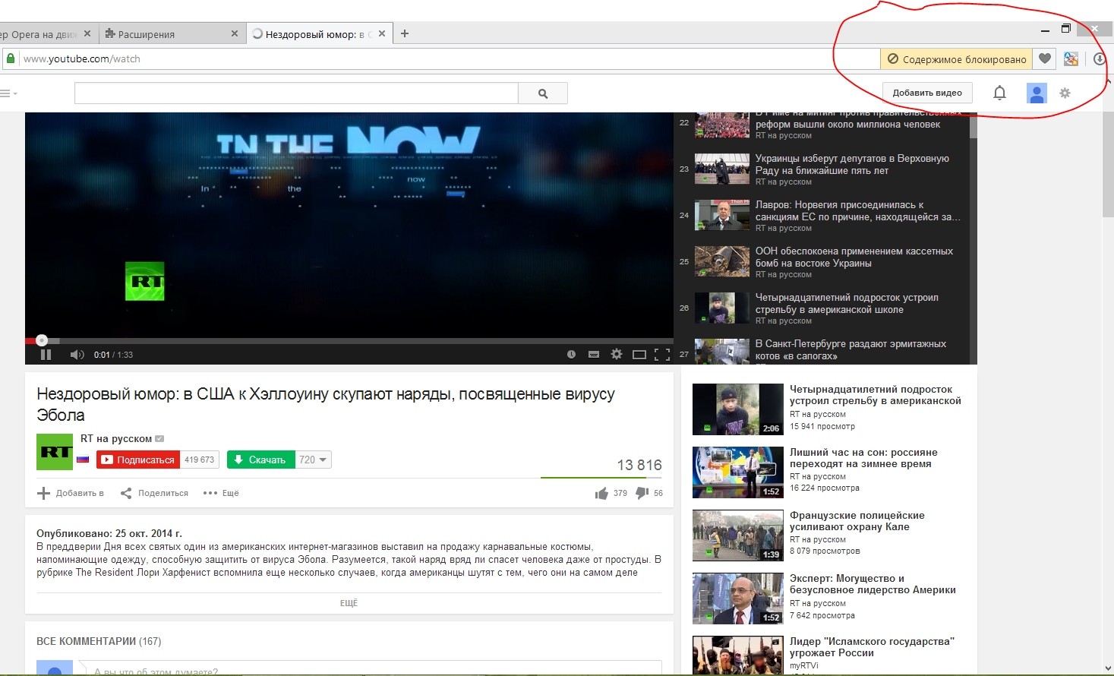Close the Opera tab
The height and width of the screenshot is (676, 1114).
point(87,33)
